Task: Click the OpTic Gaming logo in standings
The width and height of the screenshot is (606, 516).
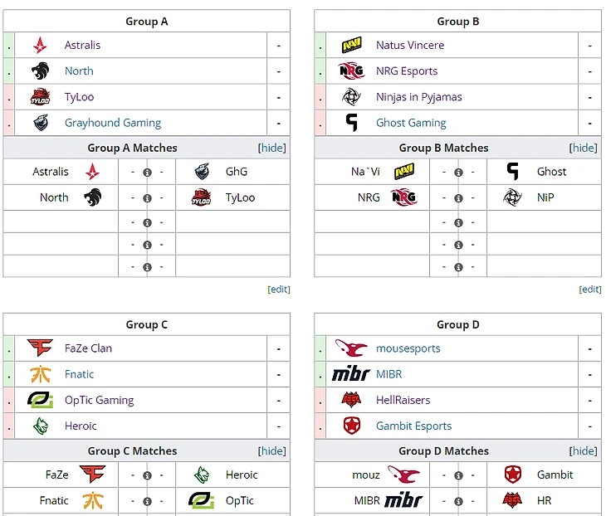Action: (40, 400)
